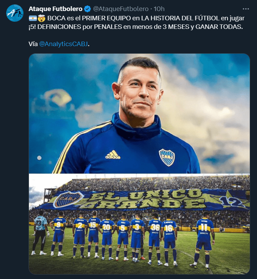Click the blue verified badge

pos(87,9)
